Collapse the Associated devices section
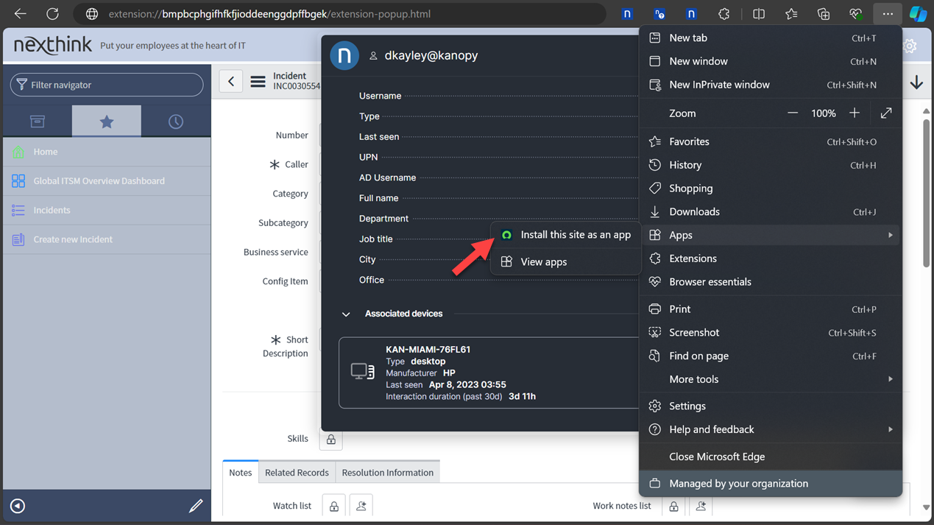The height and width of the screenshot is (525, 934). pyautogui.click(x=346, y=314)
